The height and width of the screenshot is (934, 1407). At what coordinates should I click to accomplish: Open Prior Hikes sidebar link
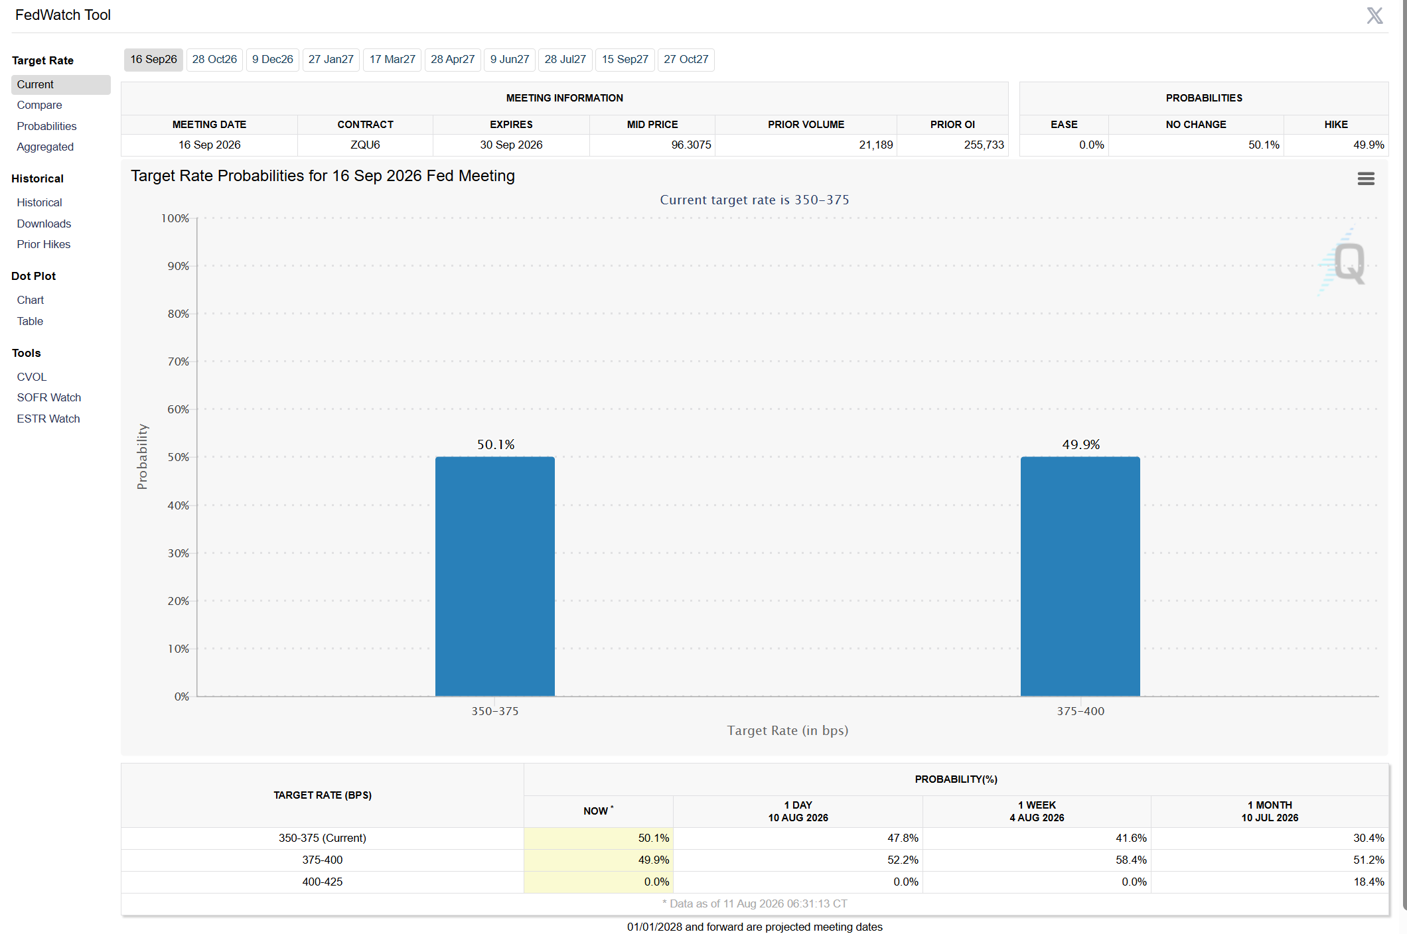[44, 244]
